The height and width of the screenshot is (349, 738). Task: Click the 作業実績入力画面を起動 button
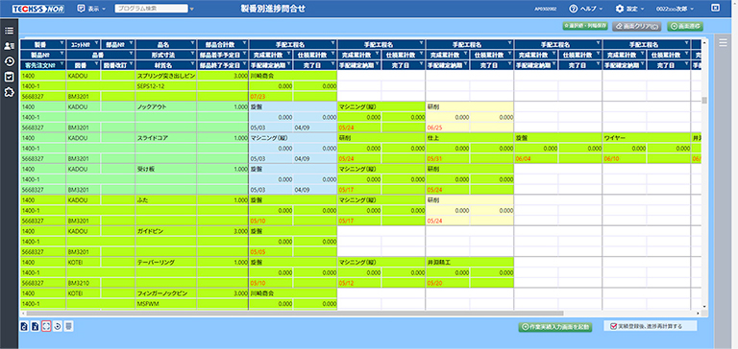554,326
